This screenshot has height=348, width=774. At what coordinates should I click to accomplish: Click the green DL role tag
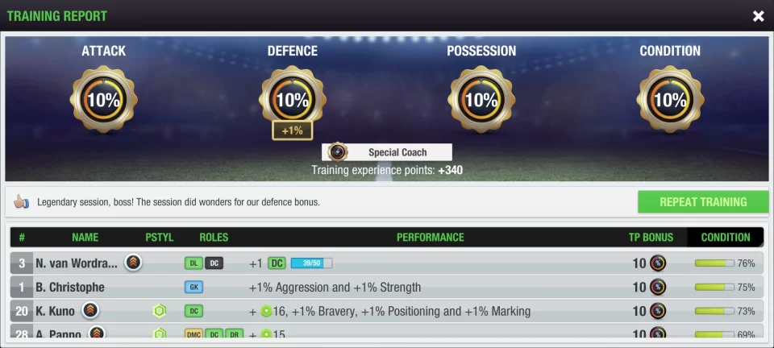(x=193, y=263)
